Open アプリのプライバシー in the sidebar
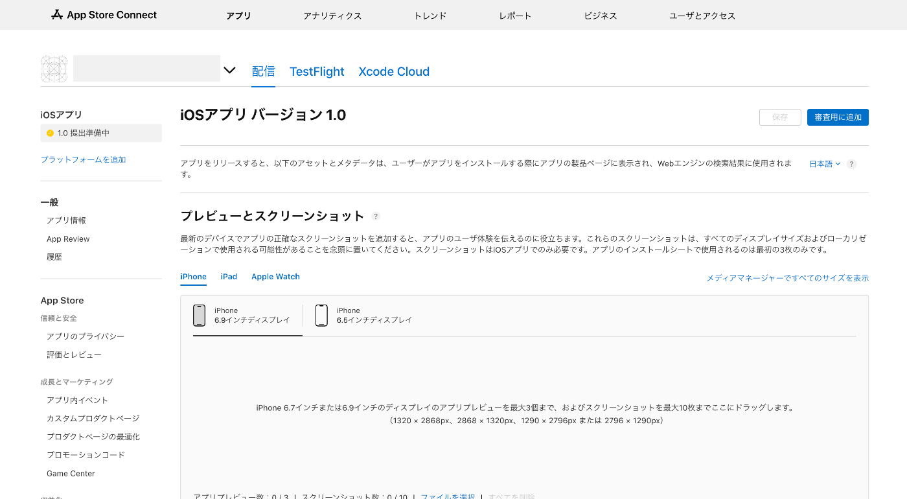The height and width of the screenshot is (499, 907). click(86, 336)
